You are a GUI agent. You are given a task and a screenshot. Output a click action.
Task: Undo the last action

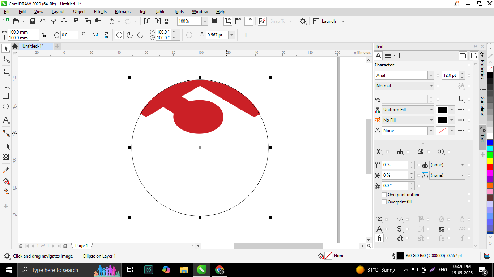point(111,21)
